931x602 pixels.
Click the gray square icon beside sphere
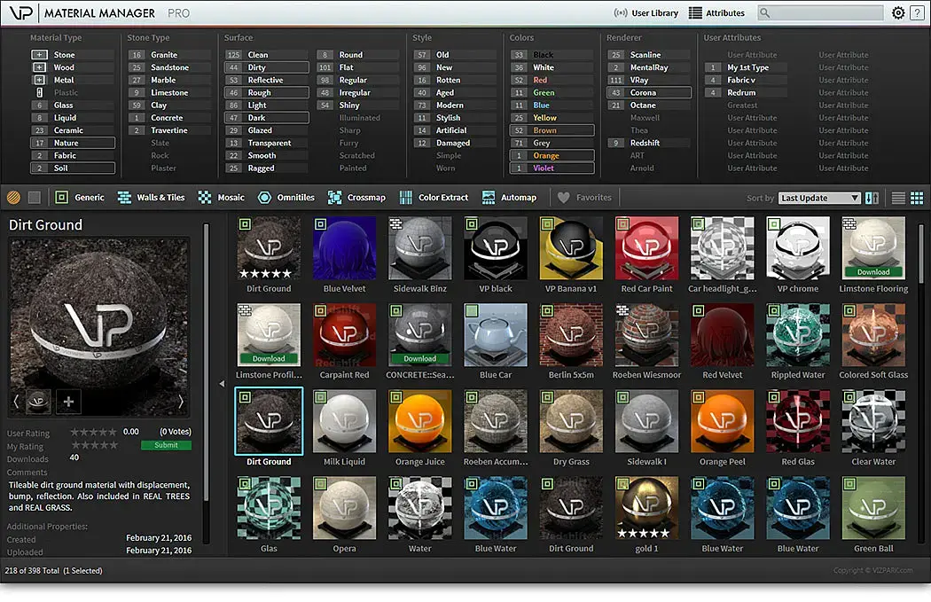tap(35, 198)
